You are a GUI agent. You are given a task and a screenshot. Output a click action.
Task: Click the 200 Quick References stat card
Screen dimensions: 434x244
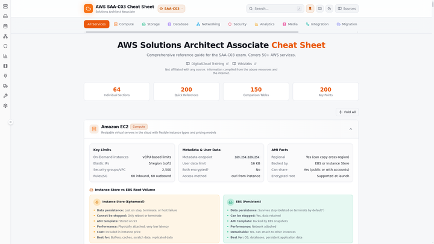(186, 92)
